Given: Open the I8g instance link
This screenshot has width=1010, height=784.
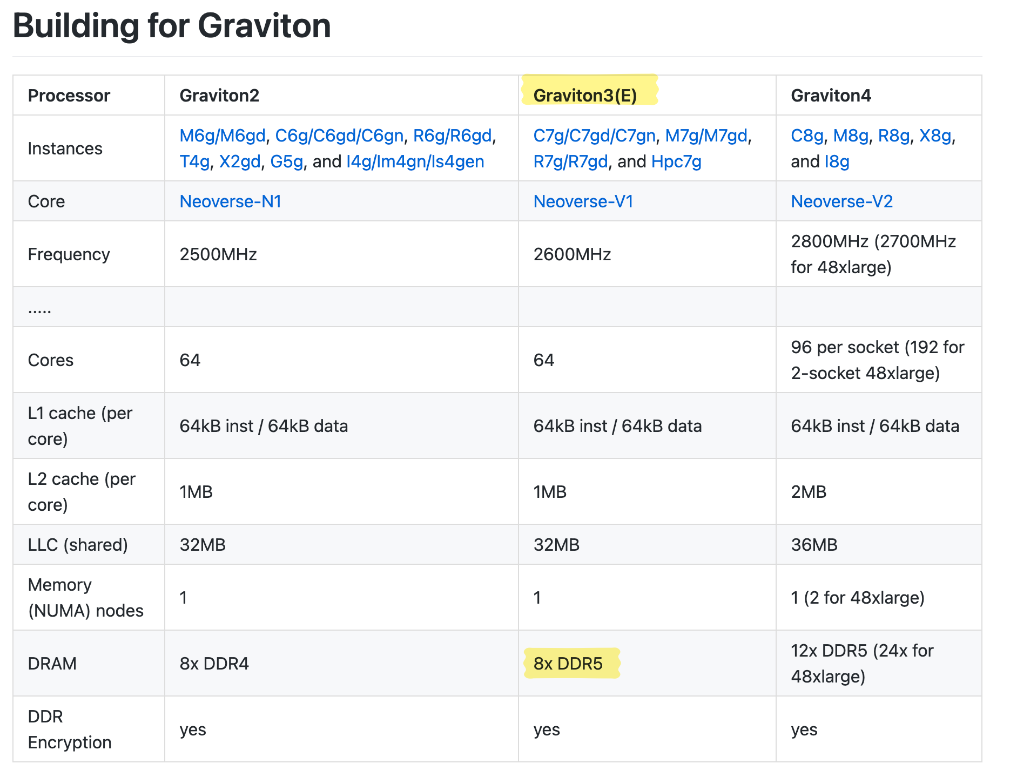Looking at the screenshot, I should tap(837, 161).
